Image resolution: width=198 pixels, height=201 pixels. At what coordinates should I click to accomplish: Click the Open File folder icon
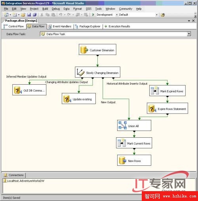pos(23,15)
